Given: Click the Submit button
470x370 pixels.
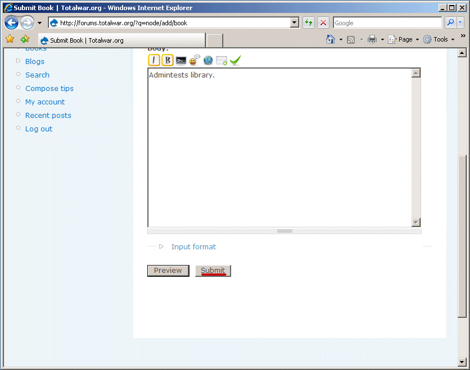Looking at the screenshot, I should coord(213,271).
